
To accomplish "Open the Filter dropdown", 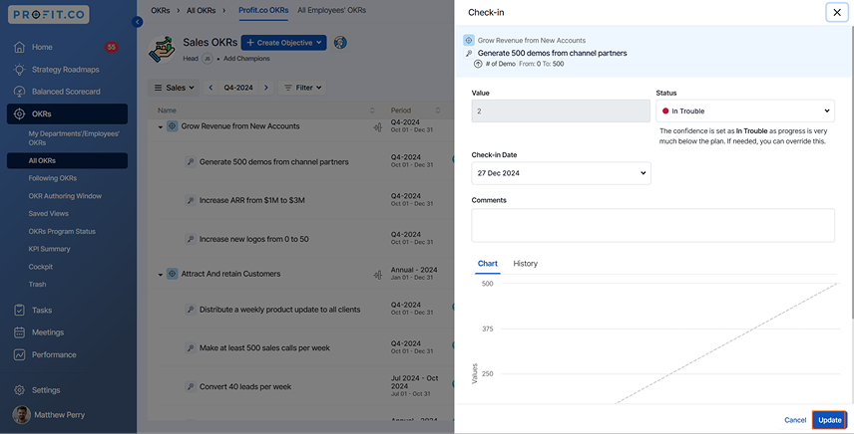I will pyautogui.click(x=302, y=88).
